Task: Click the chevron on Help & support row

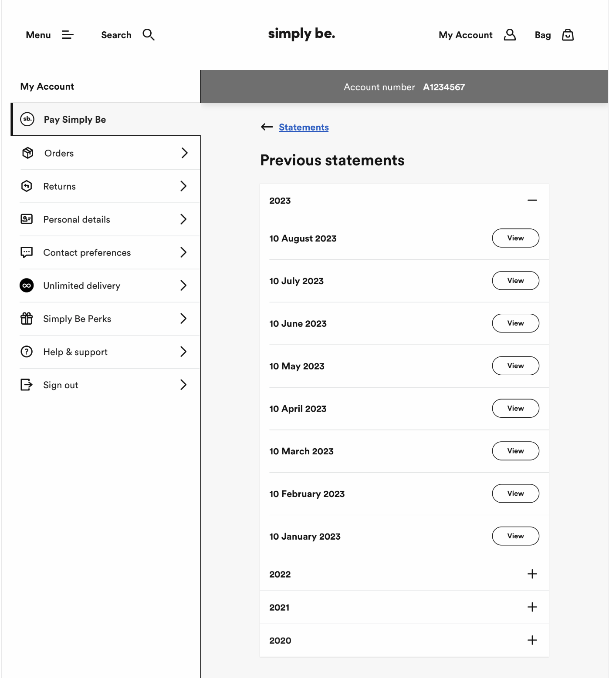Action: coord(183,352)
